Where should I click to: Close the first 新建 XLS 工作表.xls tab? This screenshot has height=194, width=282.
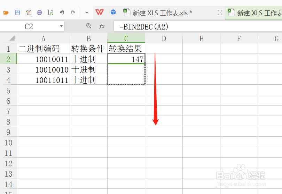click(220, 12)
